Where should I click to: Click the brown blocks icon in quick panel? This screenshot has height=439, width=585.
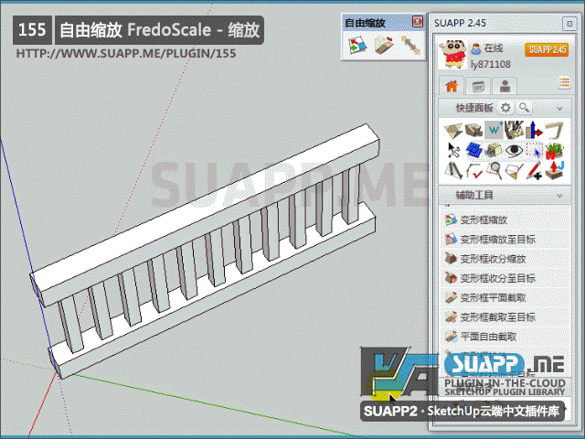point(473,130)
